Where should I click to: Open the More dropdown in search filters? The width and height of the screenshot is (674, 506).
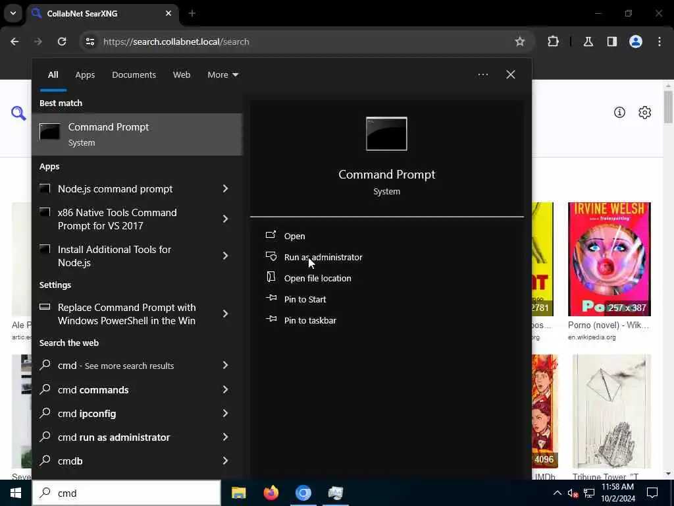(x=222, y=75)
